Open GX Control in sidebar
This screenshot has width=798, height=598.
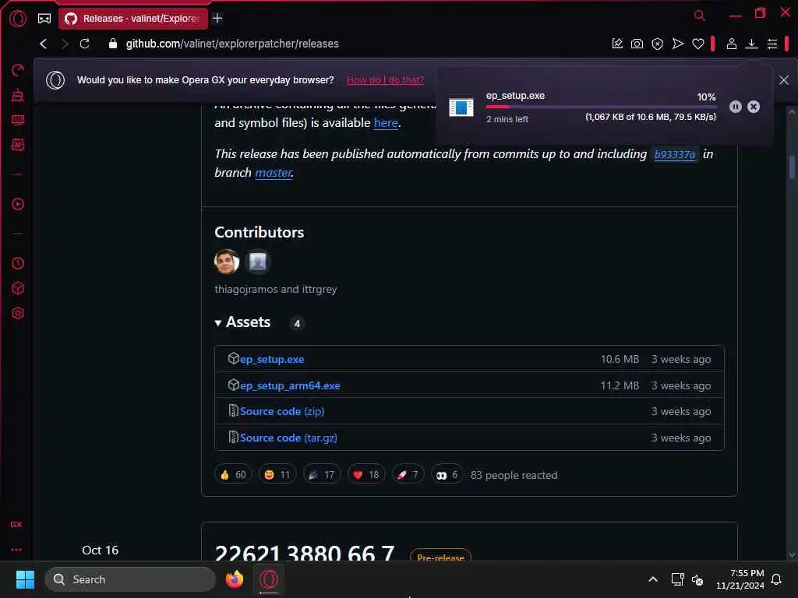18,69
